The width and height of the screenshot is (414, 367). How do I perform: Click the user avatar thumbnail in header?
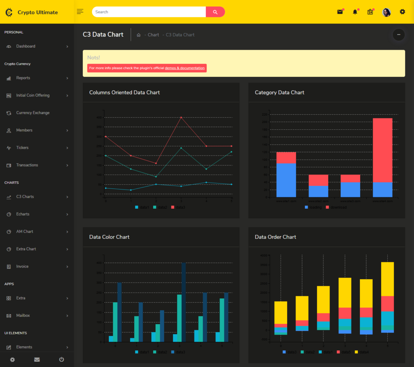point(386,12)
